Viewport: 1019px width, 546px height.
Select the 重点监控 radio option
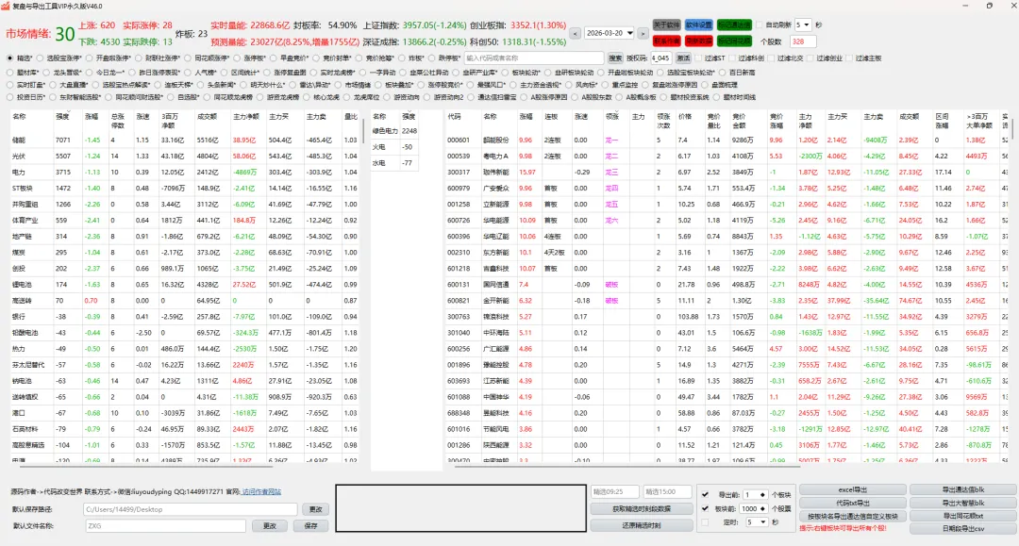pos(605,85)
